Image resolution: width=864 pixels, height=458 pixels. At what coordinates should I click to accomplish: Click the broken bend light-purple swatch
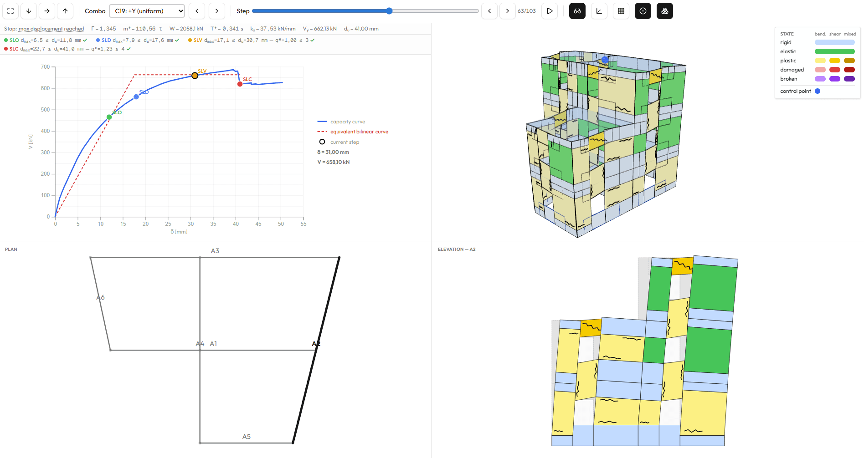pyautogui.click(x=820, y=79)
